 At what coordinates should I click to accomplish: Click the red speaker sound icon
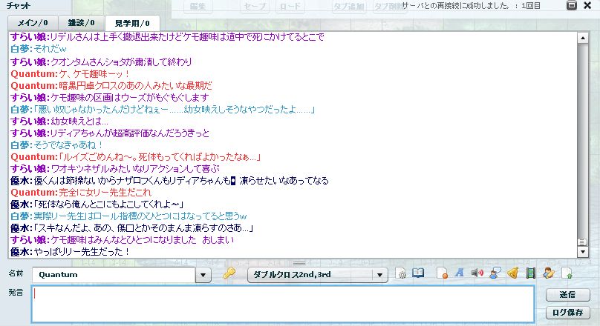pos(477,274)
